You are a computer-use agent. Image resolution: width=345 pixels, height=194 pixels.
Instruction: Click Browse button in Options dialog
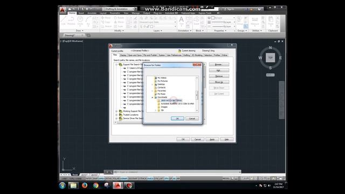click(x=219, y=65)
